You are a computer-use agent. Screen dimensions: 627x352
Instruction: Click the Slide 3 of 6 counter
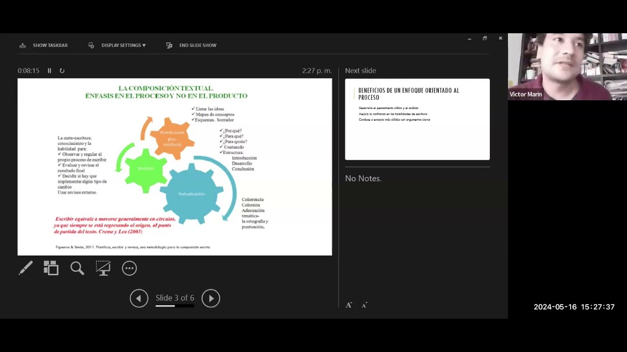(174, 298)
